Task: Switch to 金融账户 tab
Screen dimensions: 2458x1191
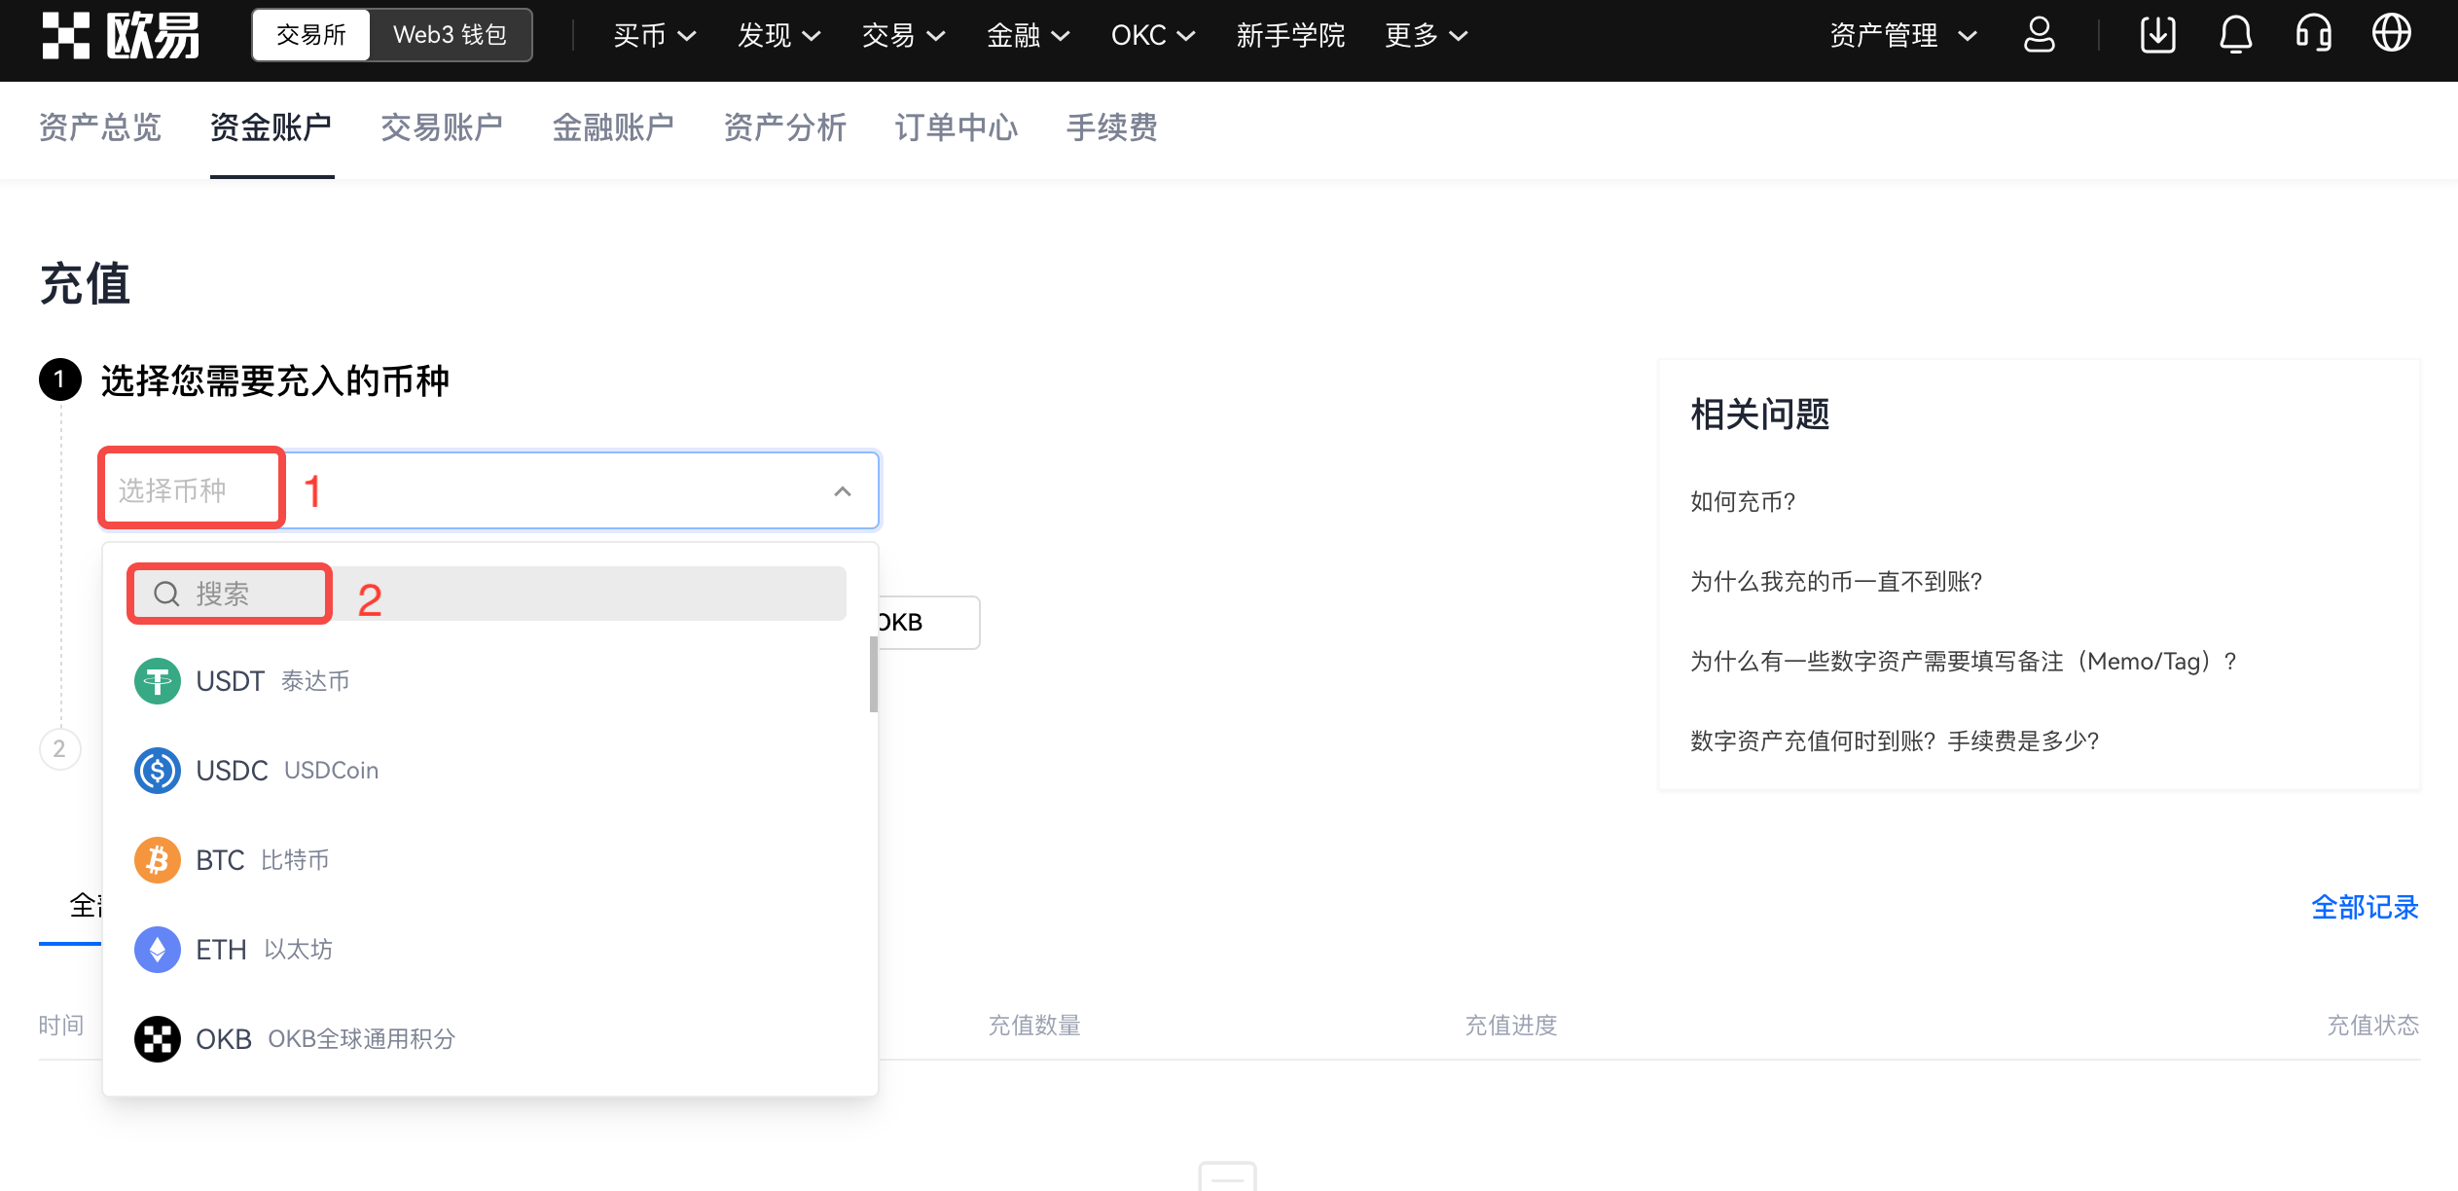Action: point(614,127)
